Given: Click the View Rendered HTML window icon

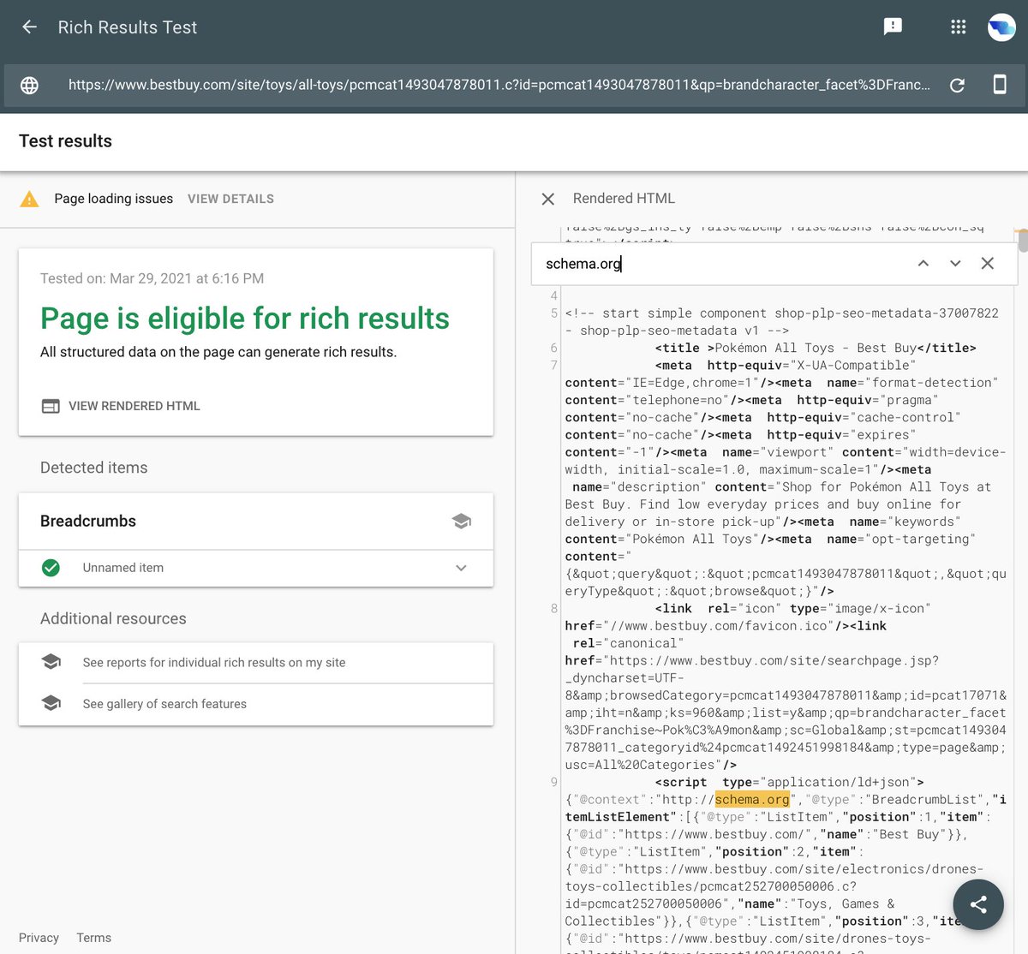Looking at the screenshot, I should pyautogui.click(x=51, y=406).
